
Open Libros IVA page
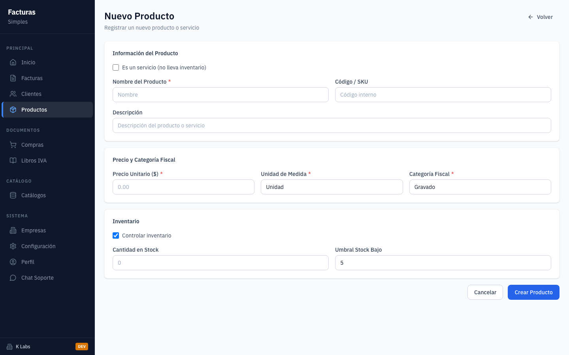coord(47,161)
